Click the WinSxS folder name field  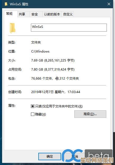(x=69, y=28)
